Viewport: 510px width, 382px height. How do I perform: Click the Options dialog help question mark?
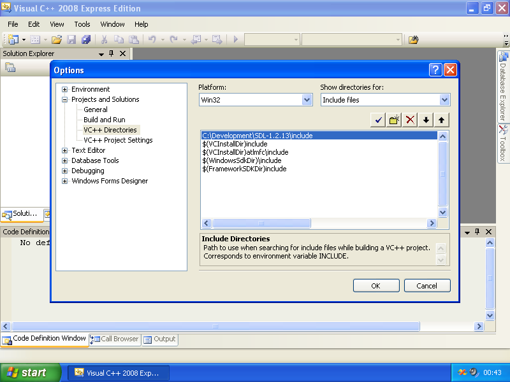(x=435, y=70)
